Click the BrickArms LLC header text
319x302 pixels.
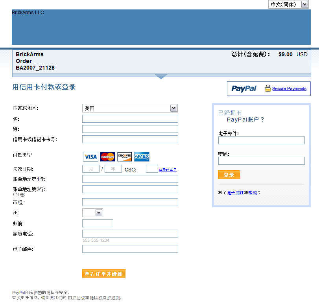28,13
